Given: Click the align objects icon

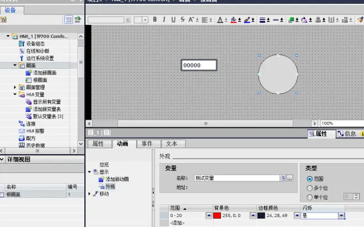Looking at the screenshot, I should tap(318, 20).
